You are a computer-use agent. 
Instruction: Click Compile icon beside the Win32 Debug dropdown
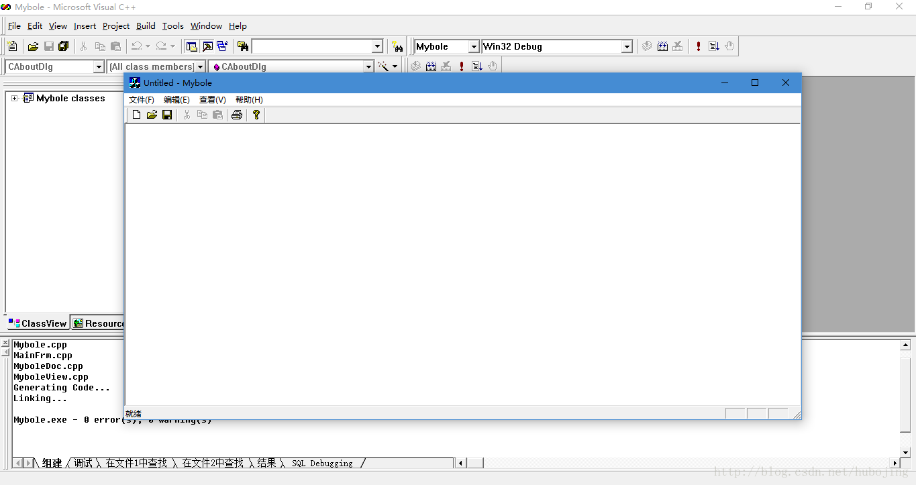point(647,46)
